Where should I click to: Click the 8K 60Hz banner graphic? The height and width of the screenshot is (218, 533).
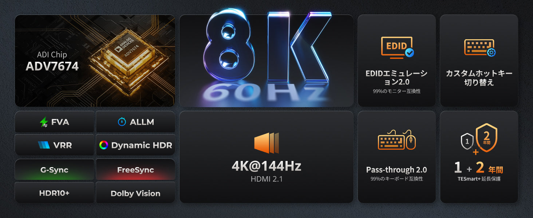pyautogui.click(x=266, y=61)
